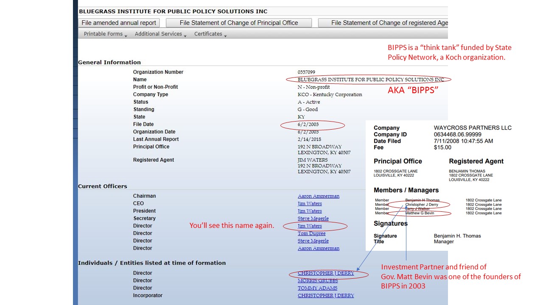Click Director Steve Megerle link
The width and height of the screenshot is (543, 305).
313,241
